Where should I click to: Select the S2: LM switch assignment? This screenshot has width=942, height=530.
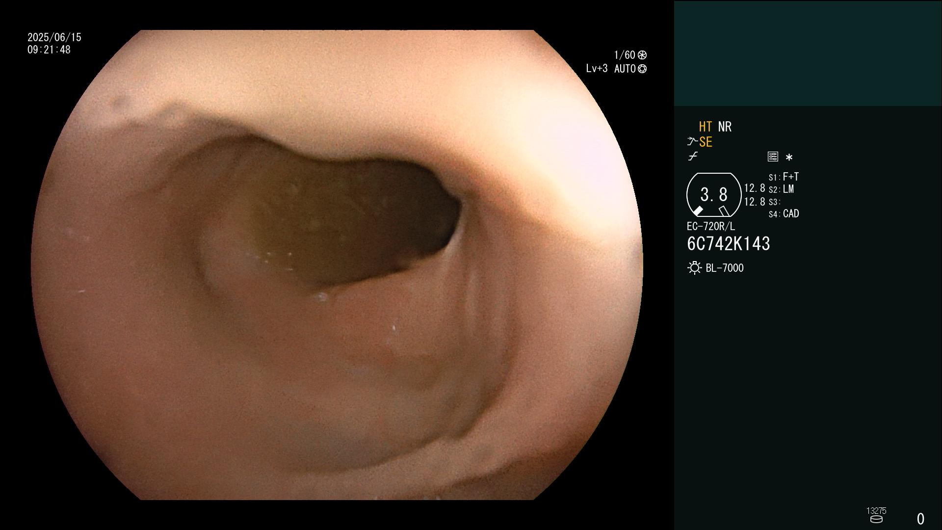[781, 189]
